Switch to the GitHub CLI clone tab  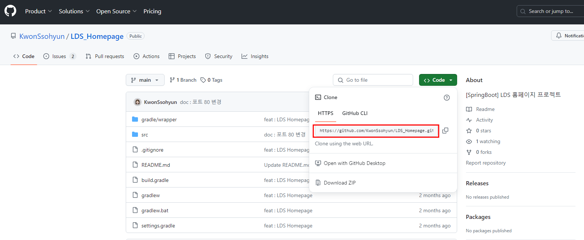coord(355,113)
